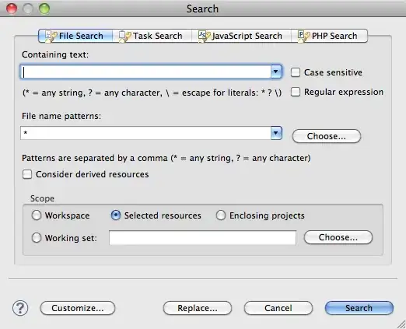Click the green zoom window button

(x=44, y=9)
